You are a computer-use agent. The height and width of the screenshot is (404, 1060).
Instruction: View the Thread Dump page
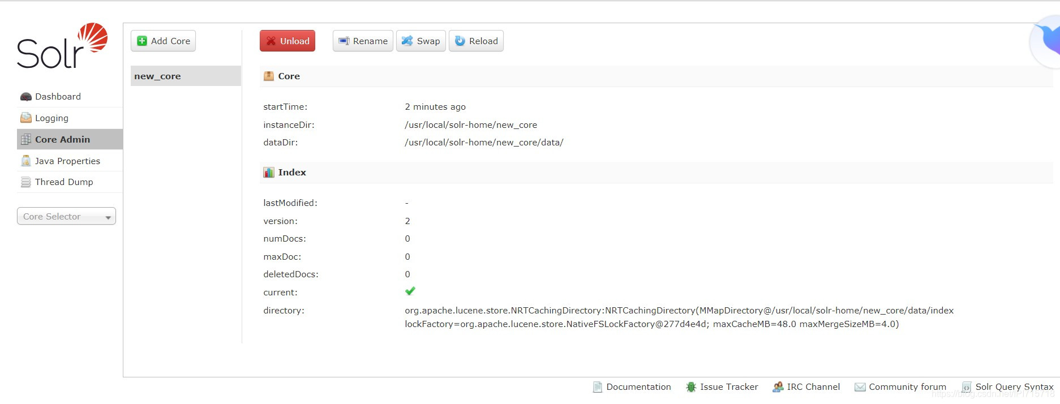[70, 182]
